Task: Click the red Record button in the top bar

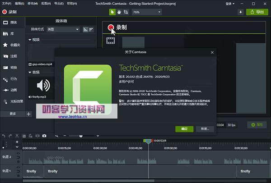Action: click(9, 12)
